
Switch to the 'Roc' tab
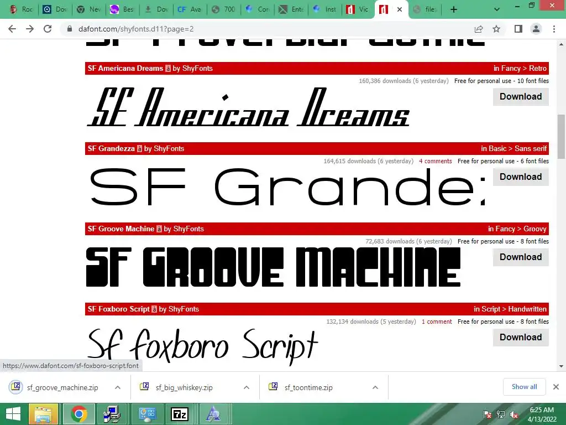point(21,9)
